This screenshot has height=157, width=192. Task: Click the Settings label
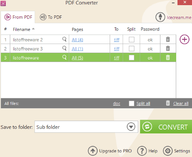[x=182, y=151]
